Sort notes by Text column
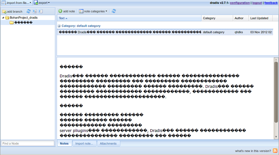Image resolution: width=279 pixels, height=155 pixels. pos(129,18)
